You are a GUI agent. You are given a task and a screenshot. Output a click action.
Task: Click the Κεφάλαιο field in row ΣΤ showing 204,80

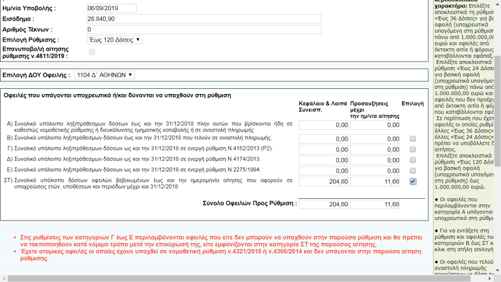click(x=323, y=182)
